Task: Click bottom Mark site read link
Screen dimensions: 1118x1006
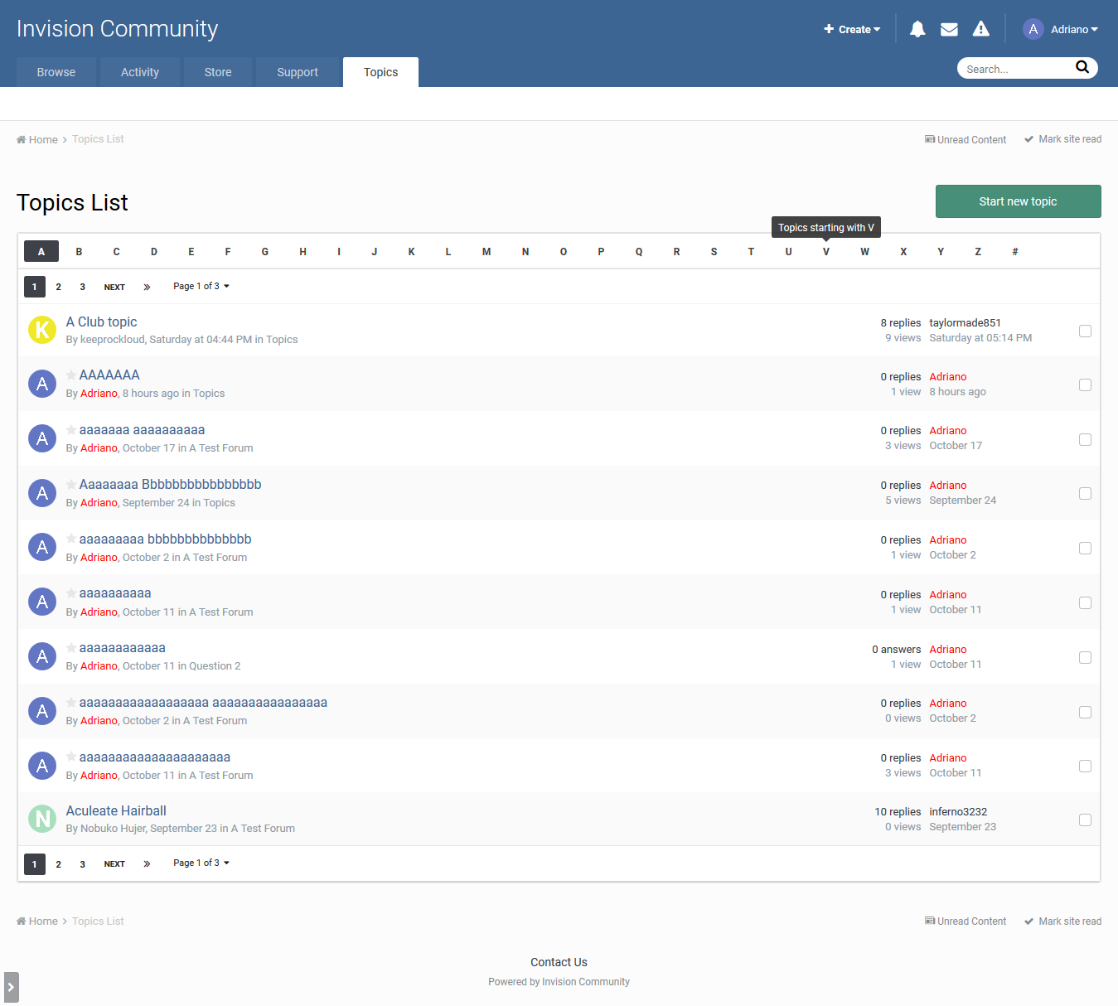Action: (1062, 921)
